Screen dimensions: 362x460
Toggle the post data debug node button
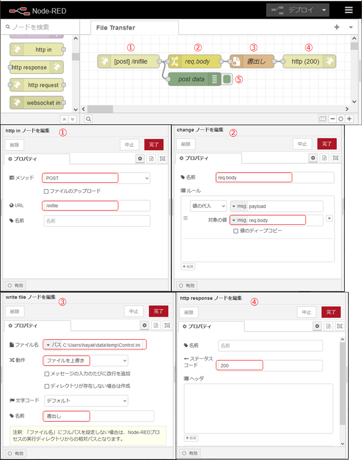tap(227, 79)
